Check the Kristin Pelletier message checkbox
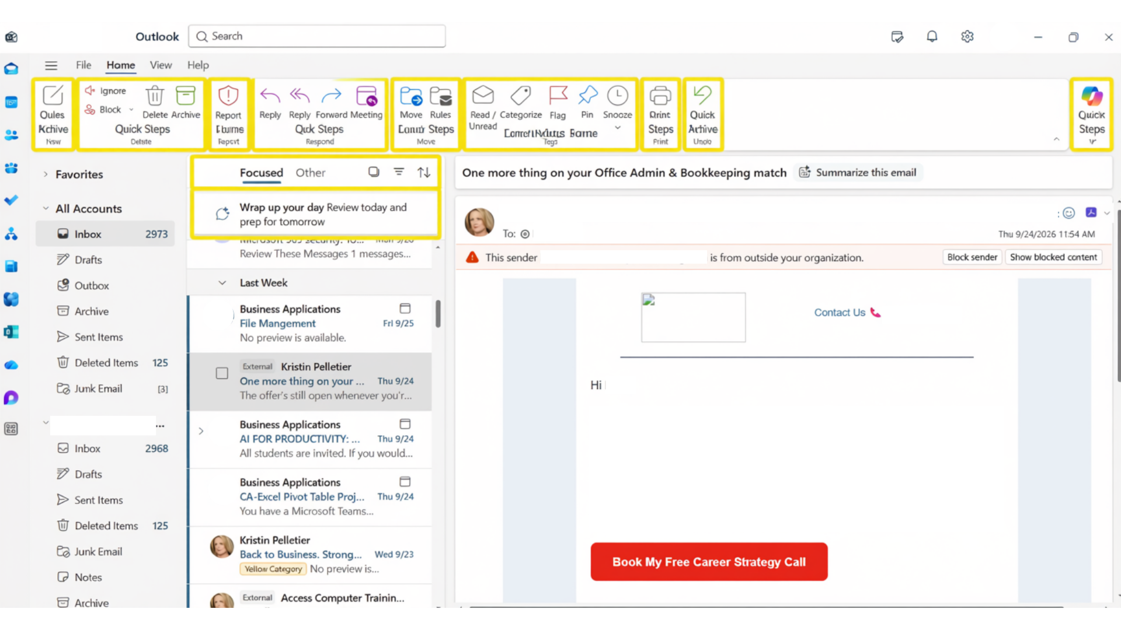Screen dimensions: 1121x630 pyautogui.click(x=222, y=373)
